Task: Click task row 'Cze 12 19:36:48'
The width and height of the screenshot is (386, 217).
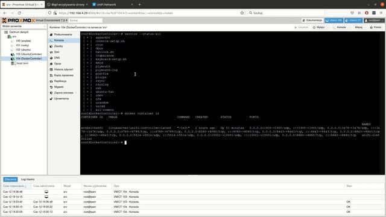Action: tap(193, 192)
